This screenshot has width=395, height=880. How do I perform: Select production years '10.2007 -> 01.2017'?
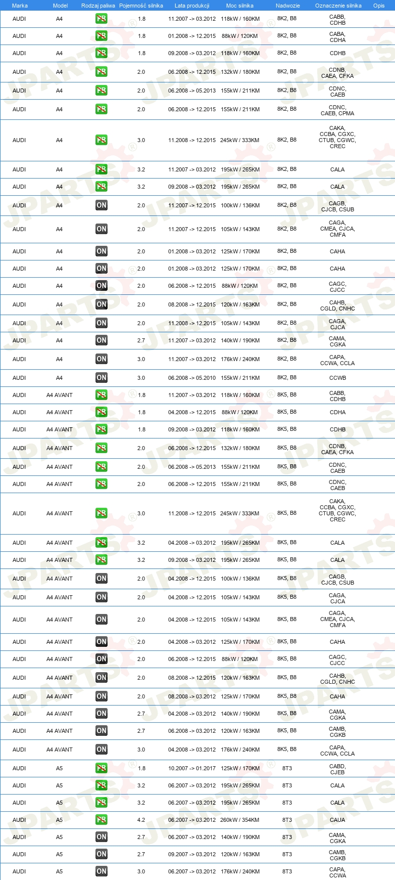click(192, 768)
